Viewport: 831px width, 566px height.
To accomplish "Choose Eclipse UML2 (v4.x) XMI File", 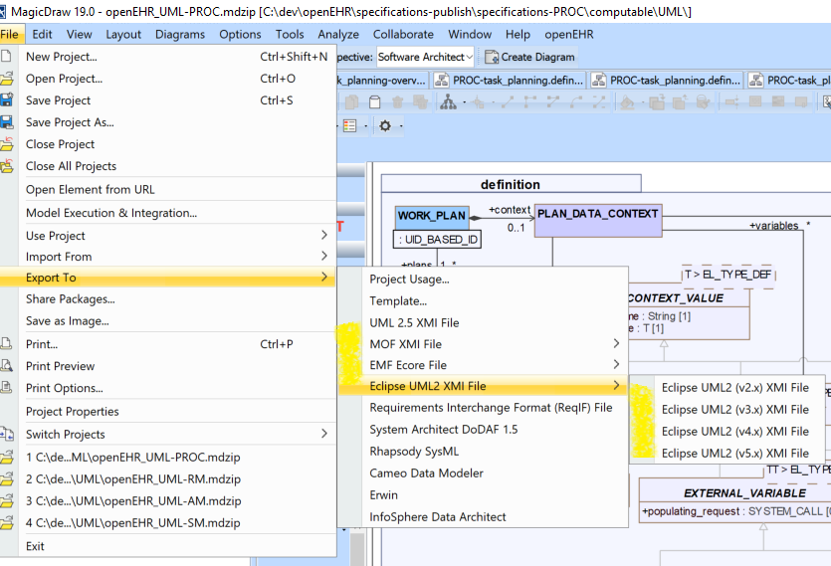I will point(734,432).
